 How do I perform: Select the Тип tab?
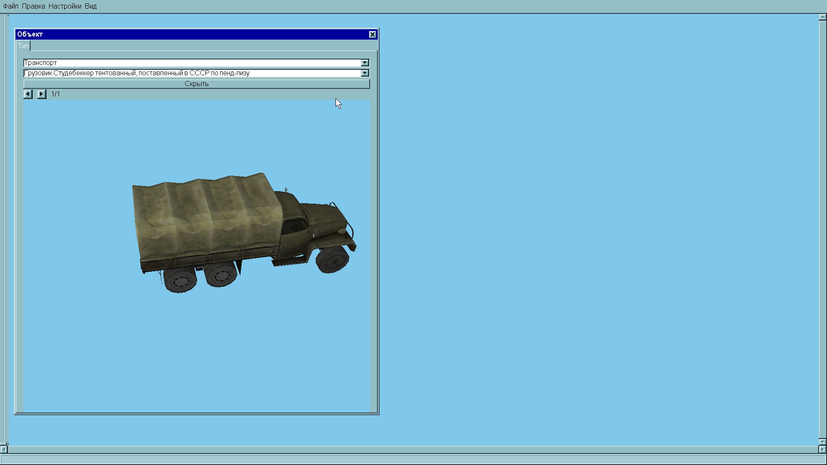tap(23, 46)
